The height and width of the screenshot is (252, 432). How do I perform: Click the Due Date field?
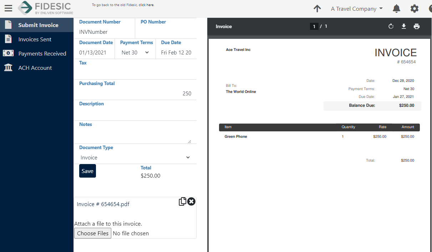(x=176, y=52)
